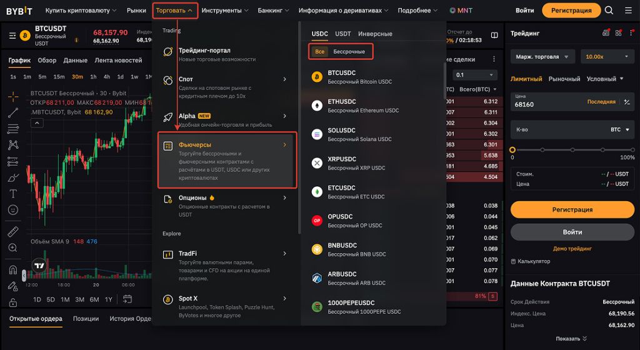Click the TradingView logo on chart
The height and width of the screenshot is (350, 640).
pyautogui.click(x=39, y=266)
